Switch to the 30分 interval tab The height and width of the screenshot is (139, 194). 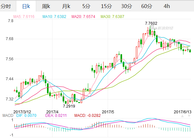127,6
